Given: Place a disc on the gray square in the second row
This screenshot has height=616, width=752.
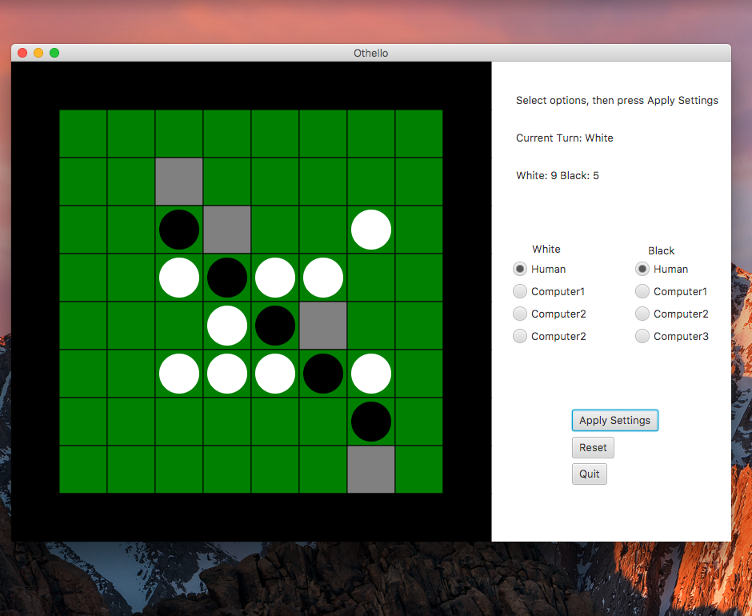Looking at the screenshot, I should coord(179,182).
